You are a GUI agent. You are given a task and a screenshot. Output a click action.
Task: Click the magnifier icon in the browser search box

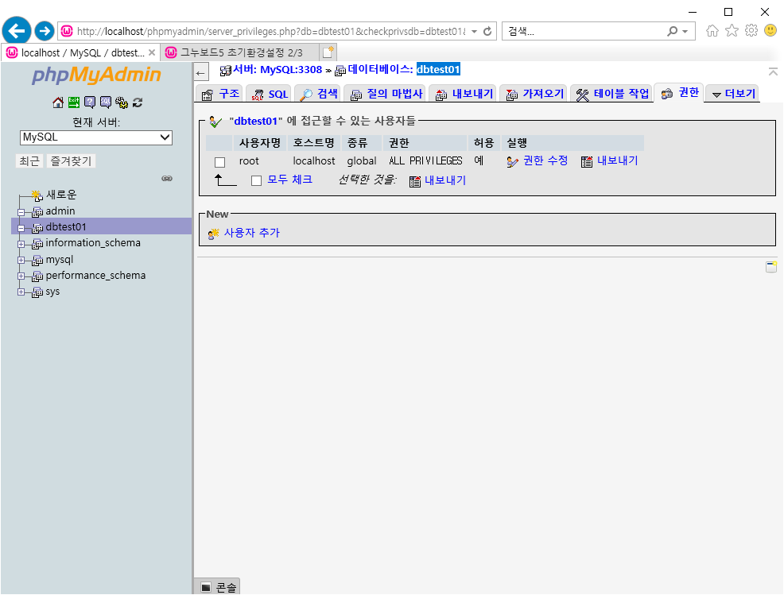pos(673,32)
